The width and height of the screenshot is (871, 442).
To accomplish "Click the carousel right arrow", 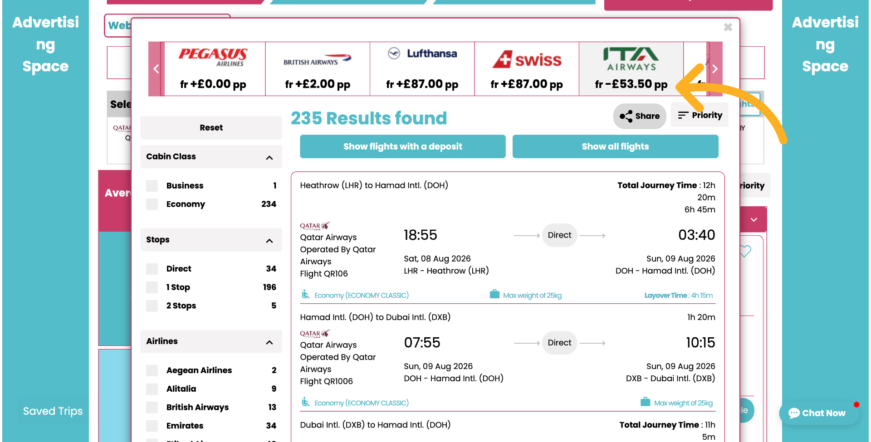I will [x=714, y=69].
